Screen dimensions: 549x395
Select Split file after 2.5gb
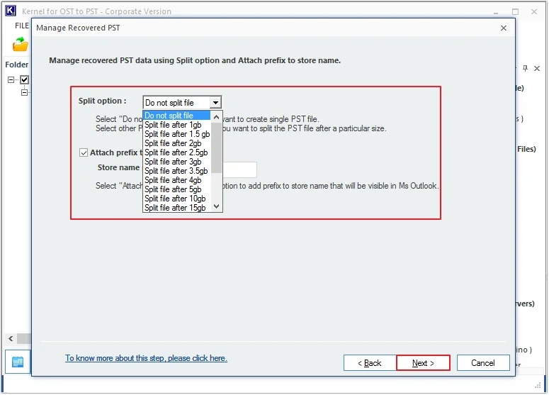(177, 152)
